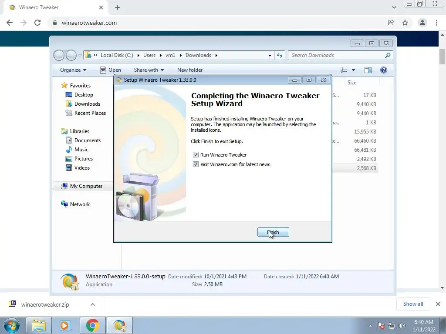Open Pictures library in sidebar
The image size is (446, 334).
83,158
